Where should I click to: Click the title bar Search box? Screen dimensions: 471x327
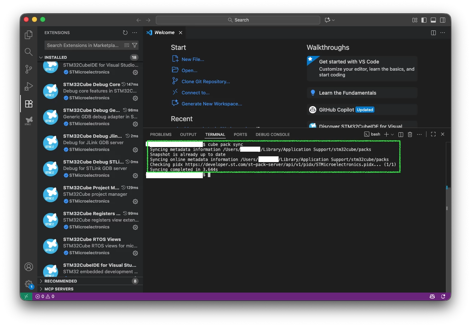(238, 20)
